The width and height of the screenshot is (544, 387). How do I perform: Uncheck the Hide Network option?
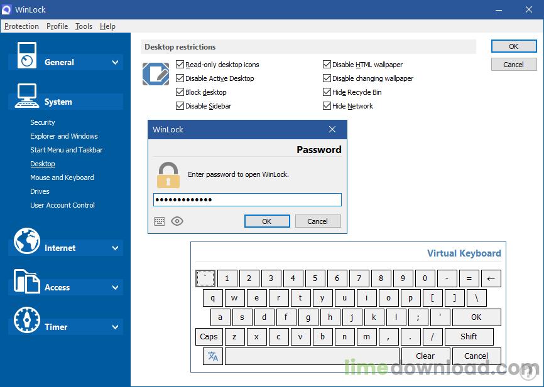click(x=327, y=106)
